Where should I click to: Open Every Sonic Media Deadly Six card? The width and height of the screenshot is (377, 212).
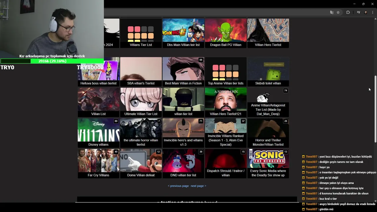[268, 164]
